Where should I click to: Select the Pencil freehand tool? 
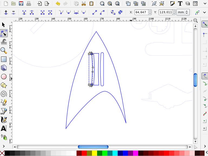(x=4, y=102)
